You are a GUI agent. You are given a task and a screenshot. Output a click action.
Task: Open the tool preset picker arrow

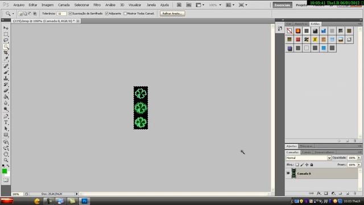click(13, 14)
